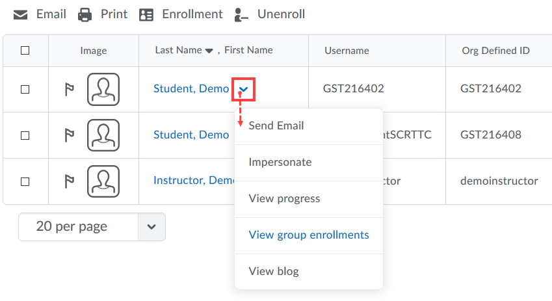Select View group enrollments entry

click(x=309, y=235)
